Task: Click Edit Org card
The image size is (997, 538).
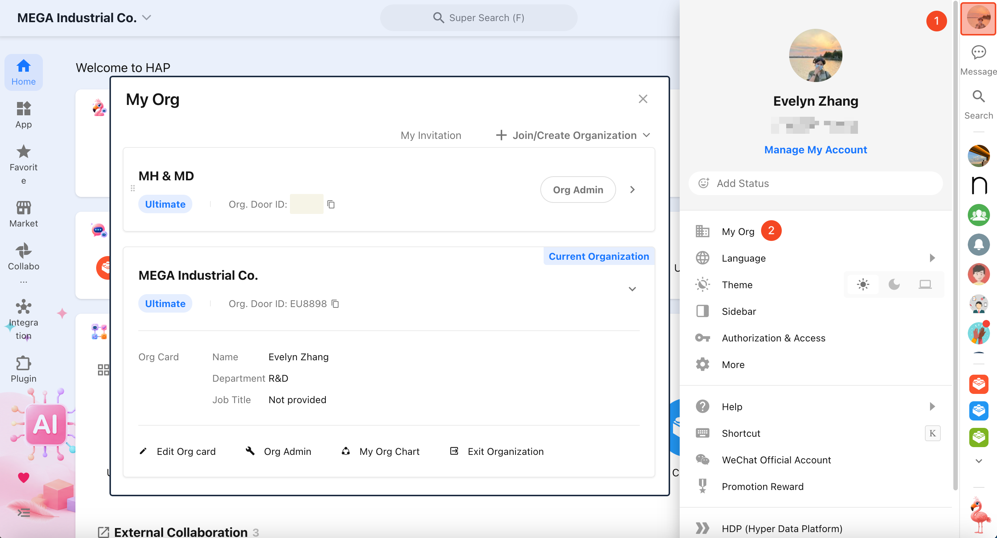Action: pyautogui.click(x=177, y=452)
